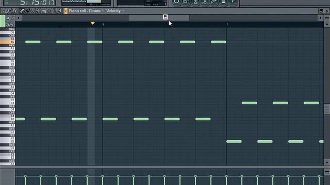Click the G3 piano key
The image size is (330, 185).
(x=7, y=132)
